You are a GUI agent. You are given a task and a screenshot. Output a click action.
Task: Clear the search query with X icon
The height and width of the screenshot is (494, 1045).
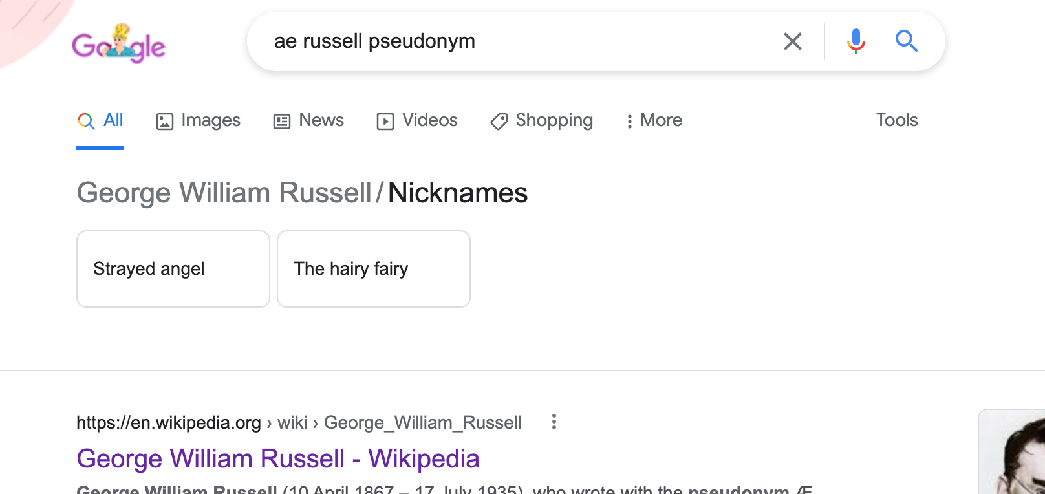(792, 41)
